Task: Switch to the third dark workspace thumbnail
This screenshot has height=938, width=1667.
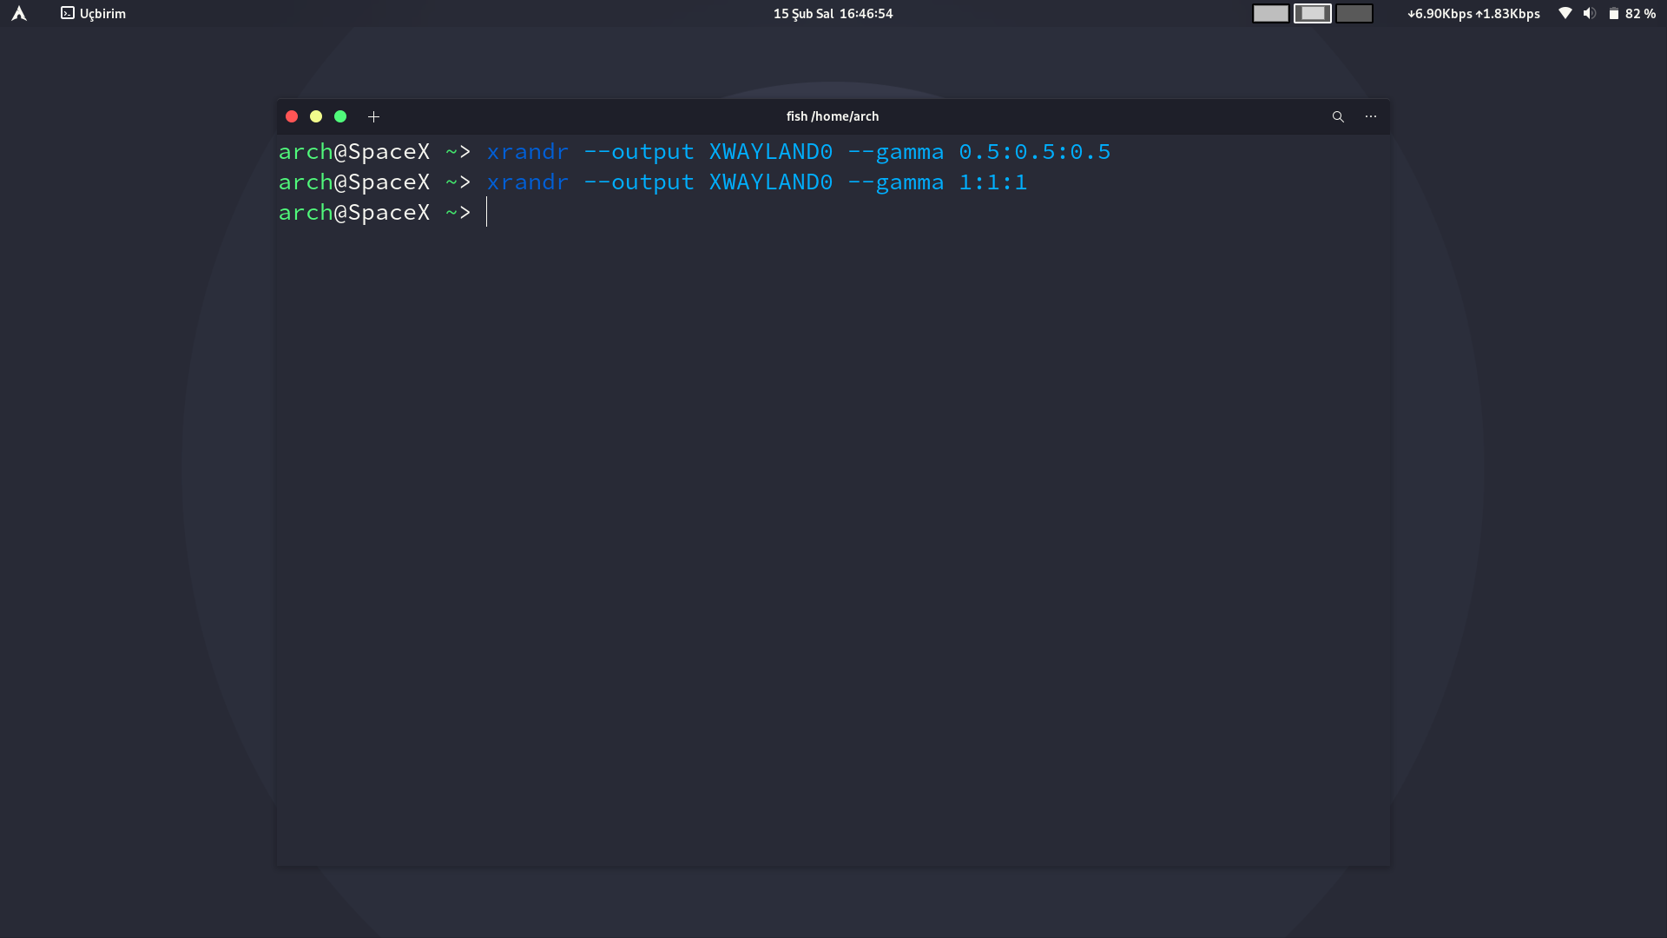Action: tap(1354, 13)
